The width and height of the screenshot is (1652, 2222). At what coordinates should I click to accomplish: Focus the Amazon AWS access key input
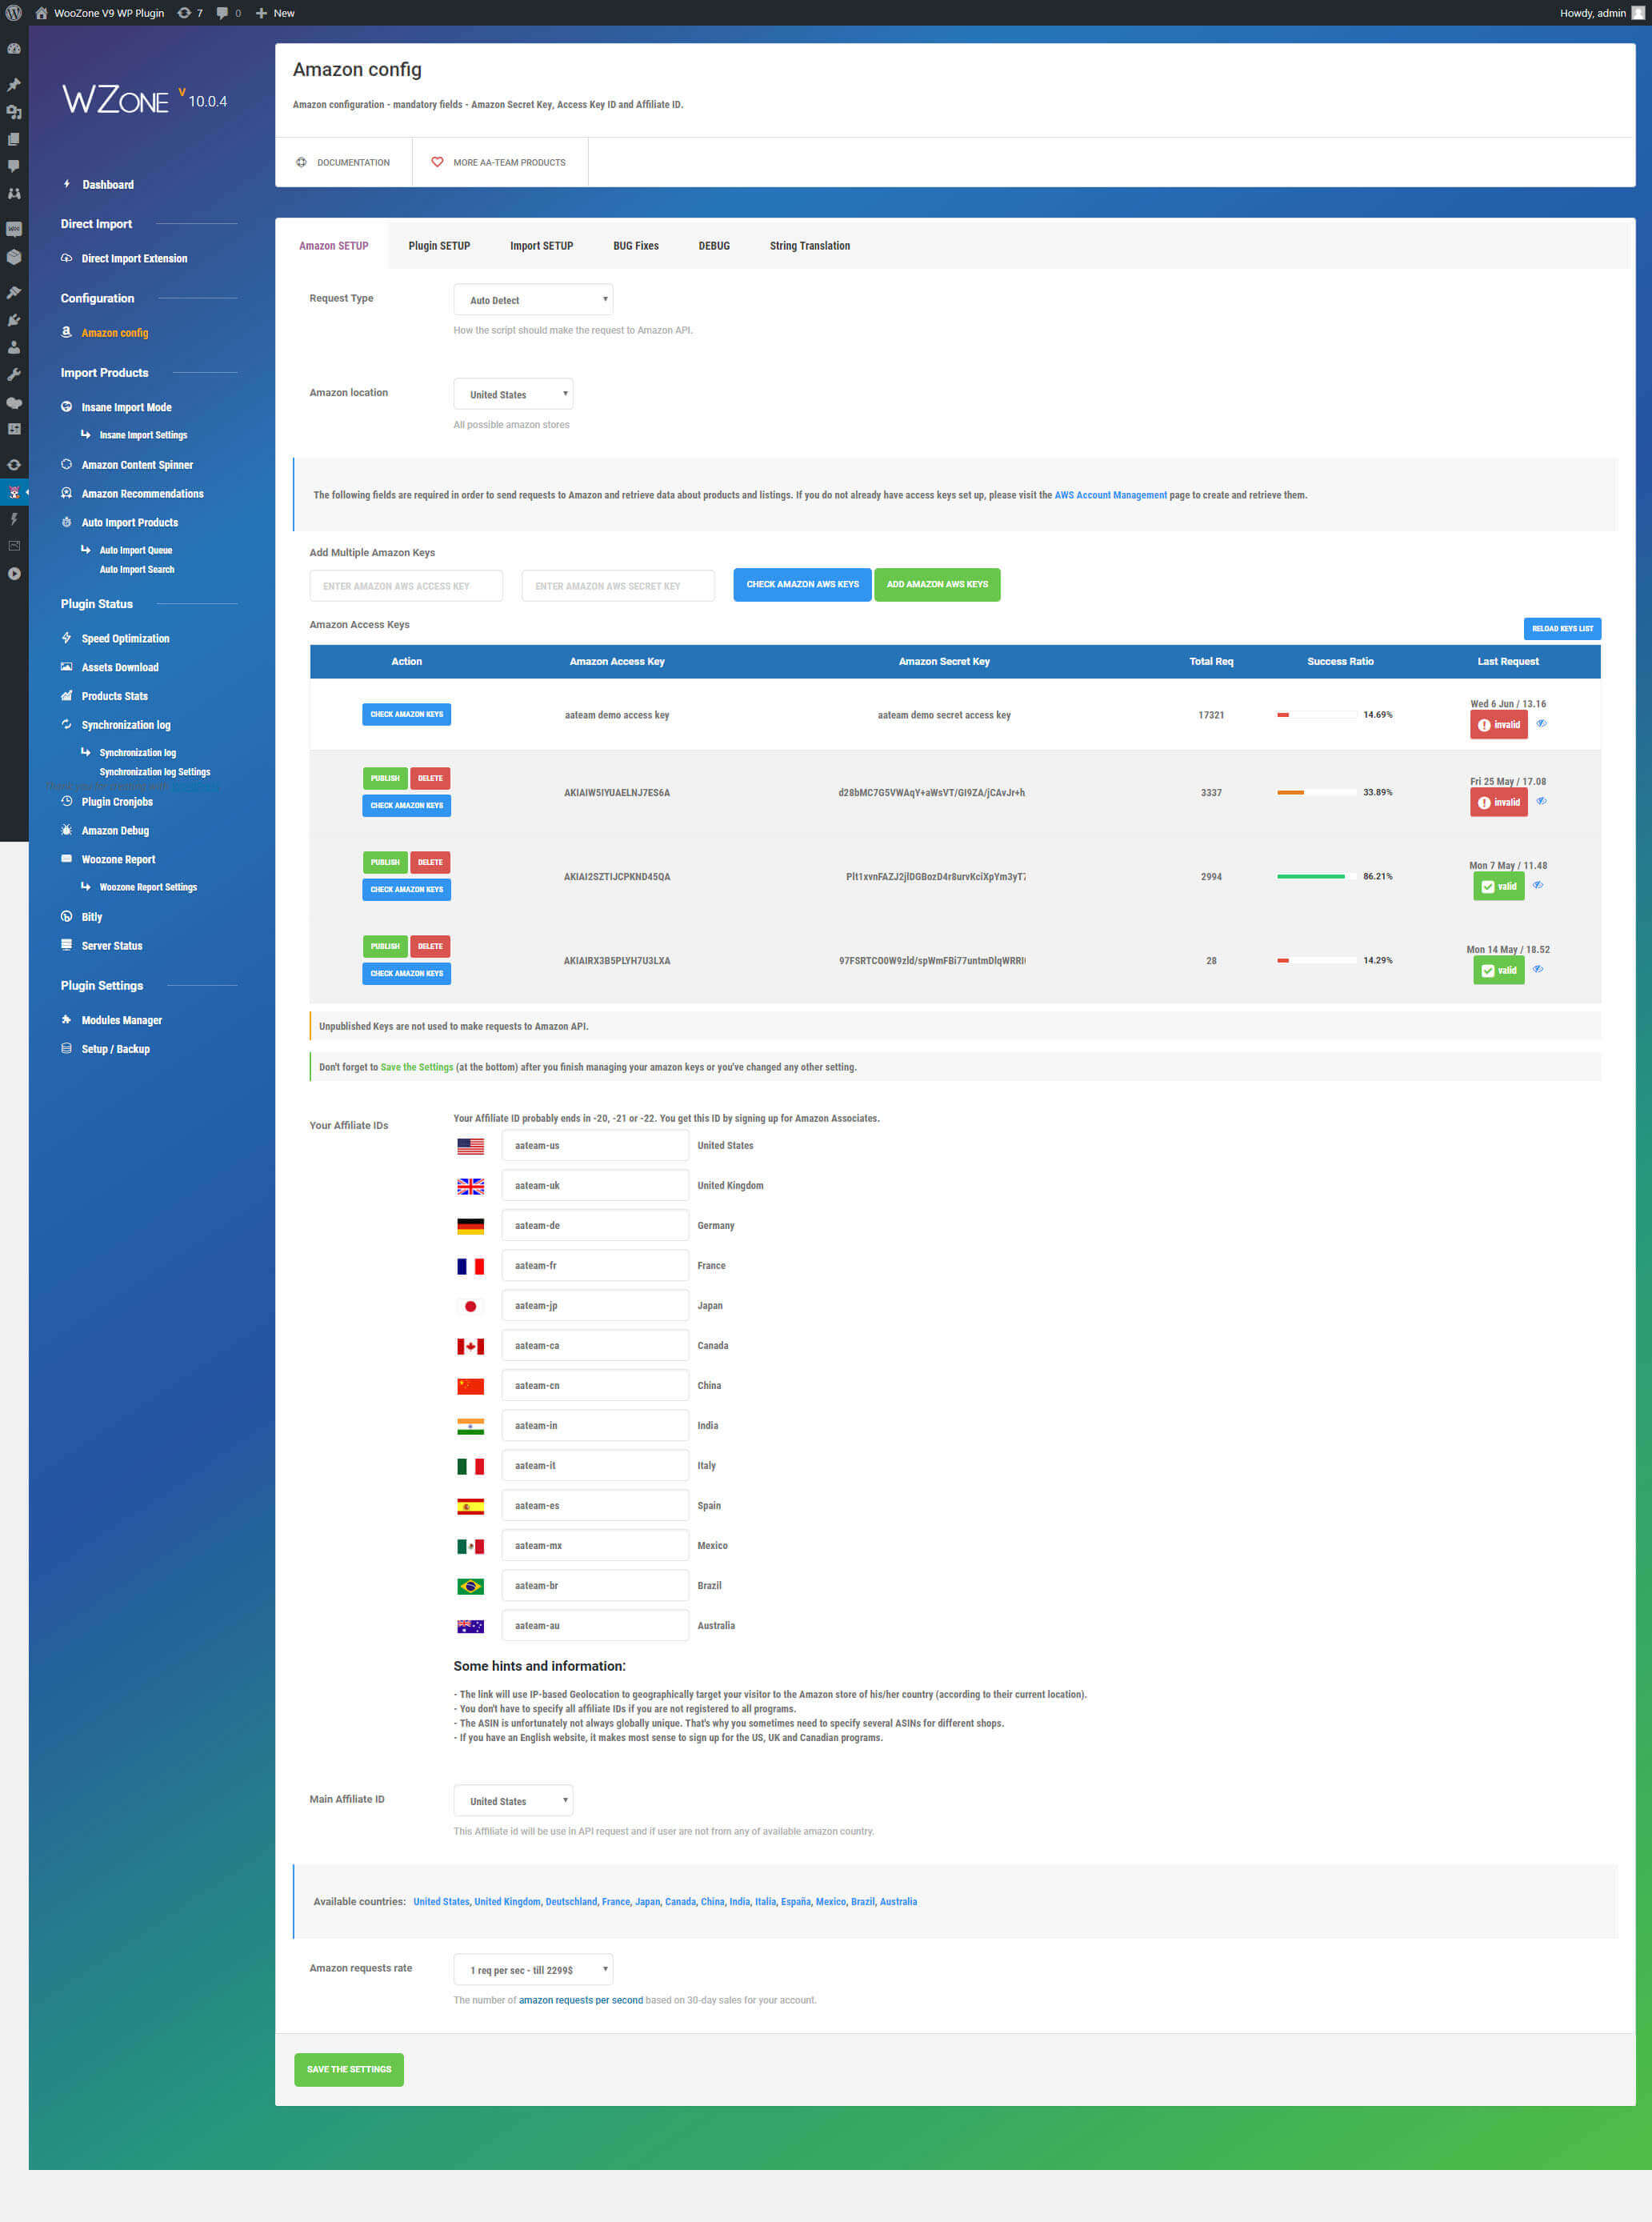click(406, 586)
